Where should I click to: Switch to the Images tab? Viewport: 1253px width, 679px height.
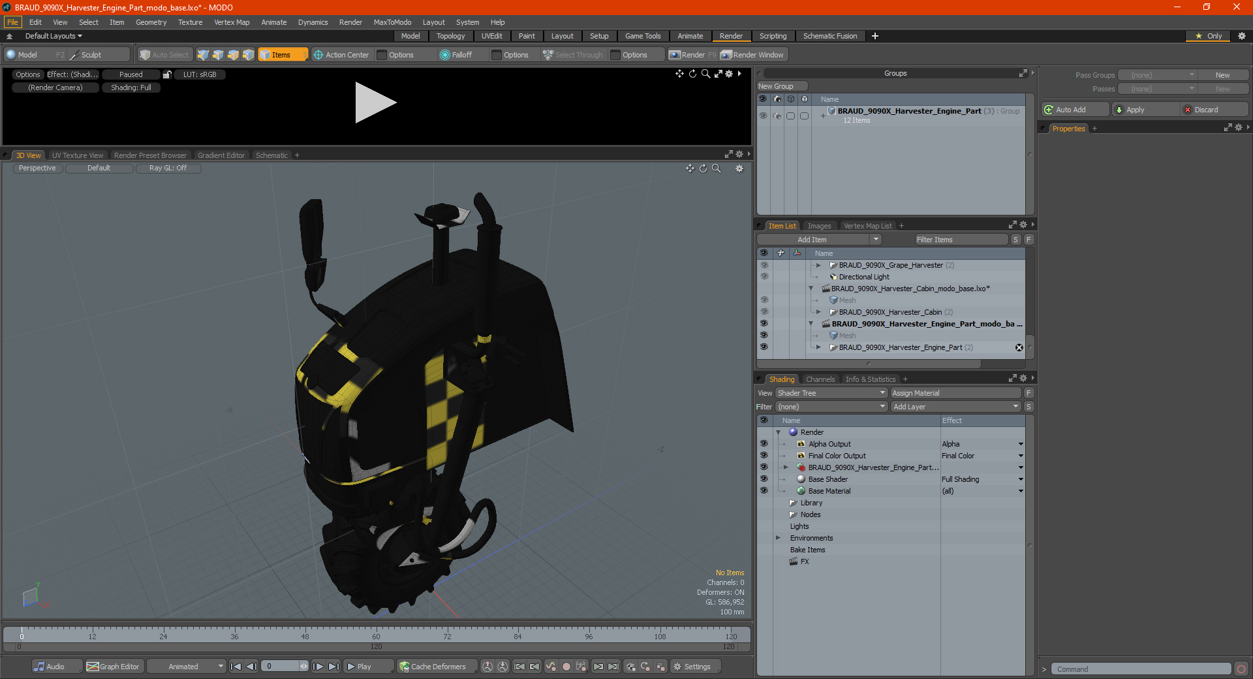tap(819, 226)
